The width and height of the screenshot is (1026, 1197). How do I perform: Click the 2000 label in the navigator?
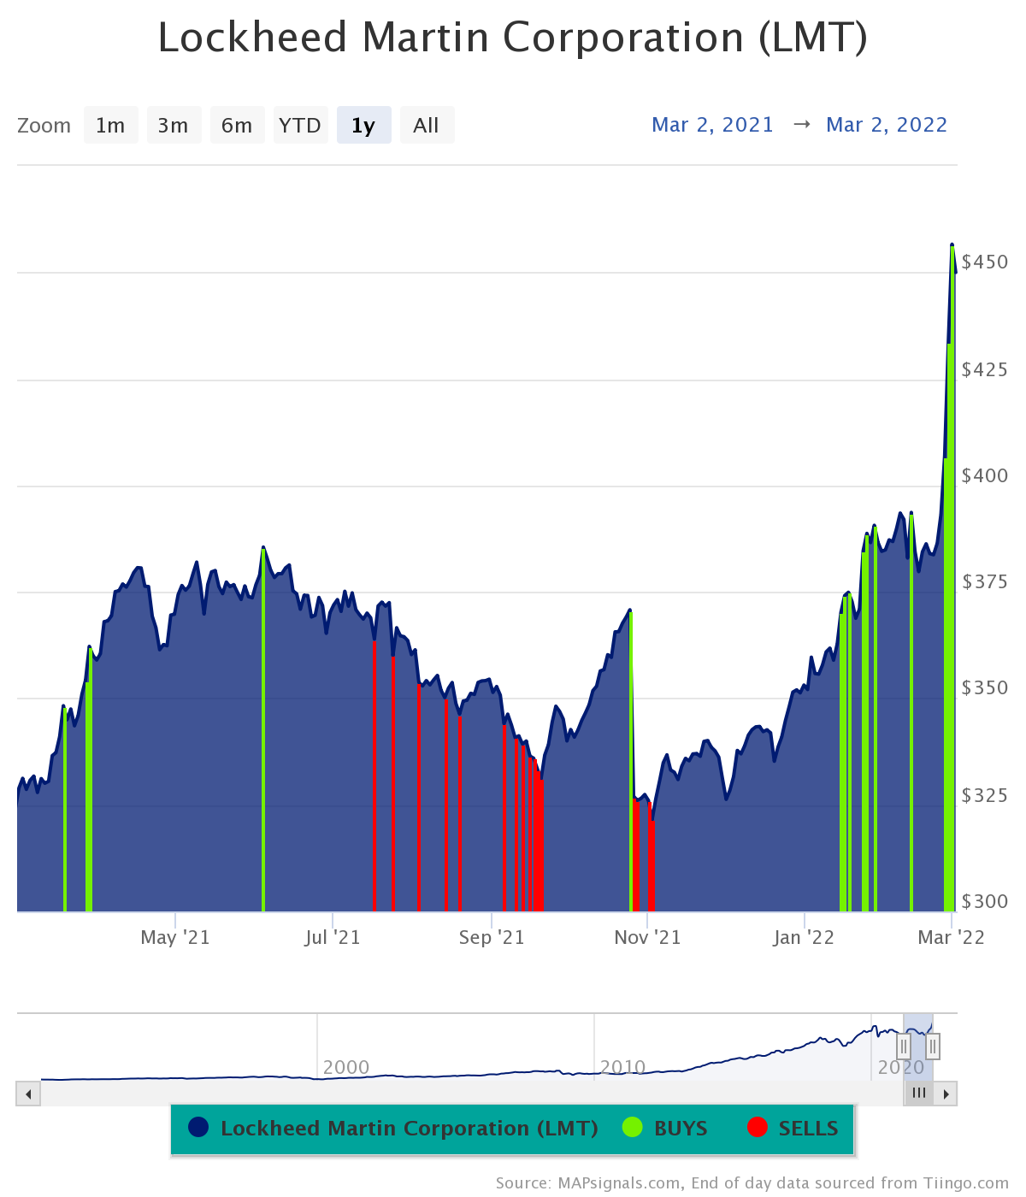pos(346,1067)
